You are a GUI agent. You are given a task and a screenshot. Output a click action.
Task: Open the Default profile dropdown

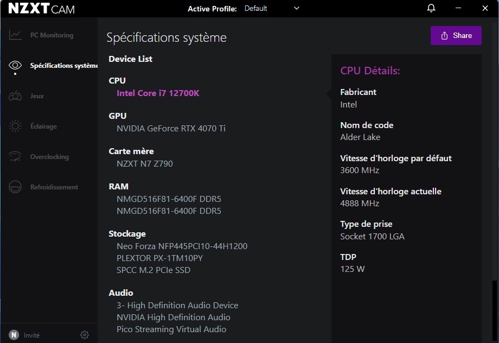point(272,8)
